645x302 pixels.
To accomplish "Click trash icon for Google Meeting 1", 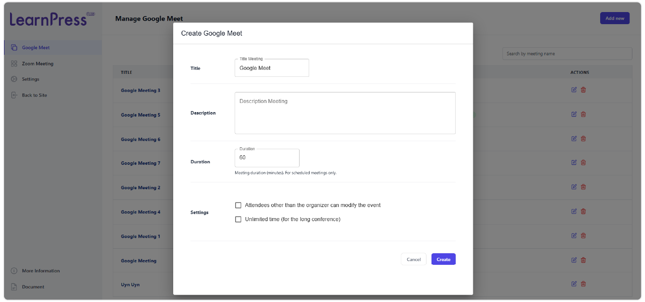I will (584, 236).
